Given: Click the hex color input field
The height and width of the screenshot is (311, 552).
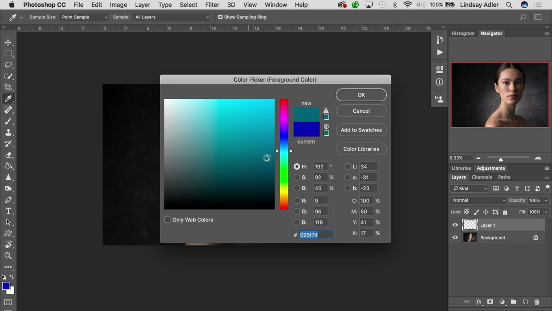Looking at the screenshot, I should coord(316,235).
